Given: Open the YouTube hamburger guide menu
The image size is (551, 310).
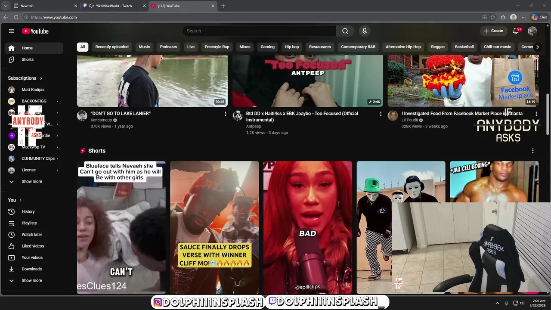Looking at the screenshot, I should point(12,31).
